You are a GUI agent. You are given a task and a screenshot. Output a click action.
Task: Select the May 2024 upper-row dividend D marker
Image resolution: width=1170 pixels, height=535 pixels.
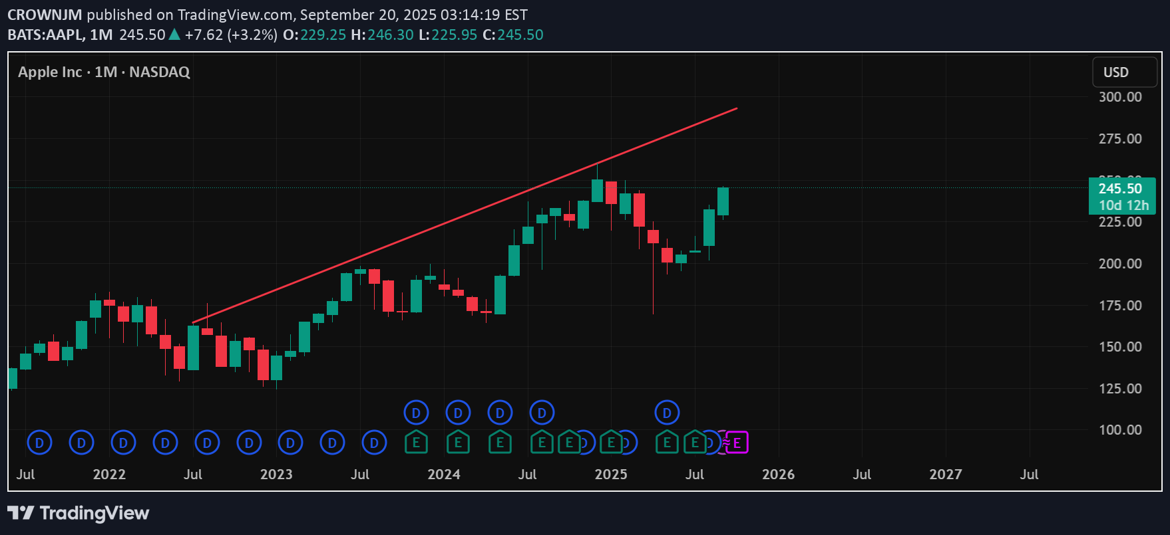500,413
